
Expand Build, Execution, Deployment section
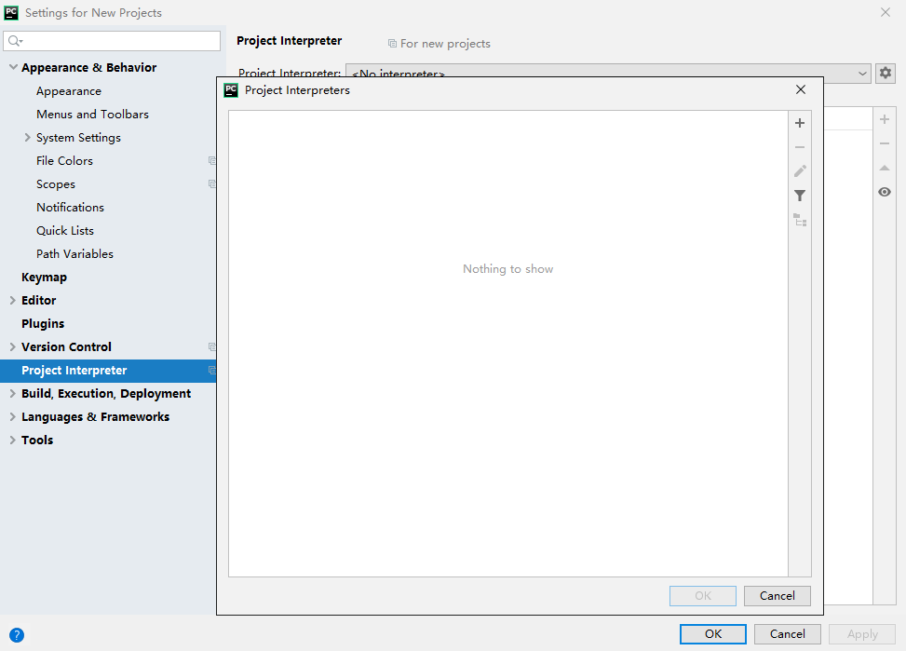pos(13,393)
